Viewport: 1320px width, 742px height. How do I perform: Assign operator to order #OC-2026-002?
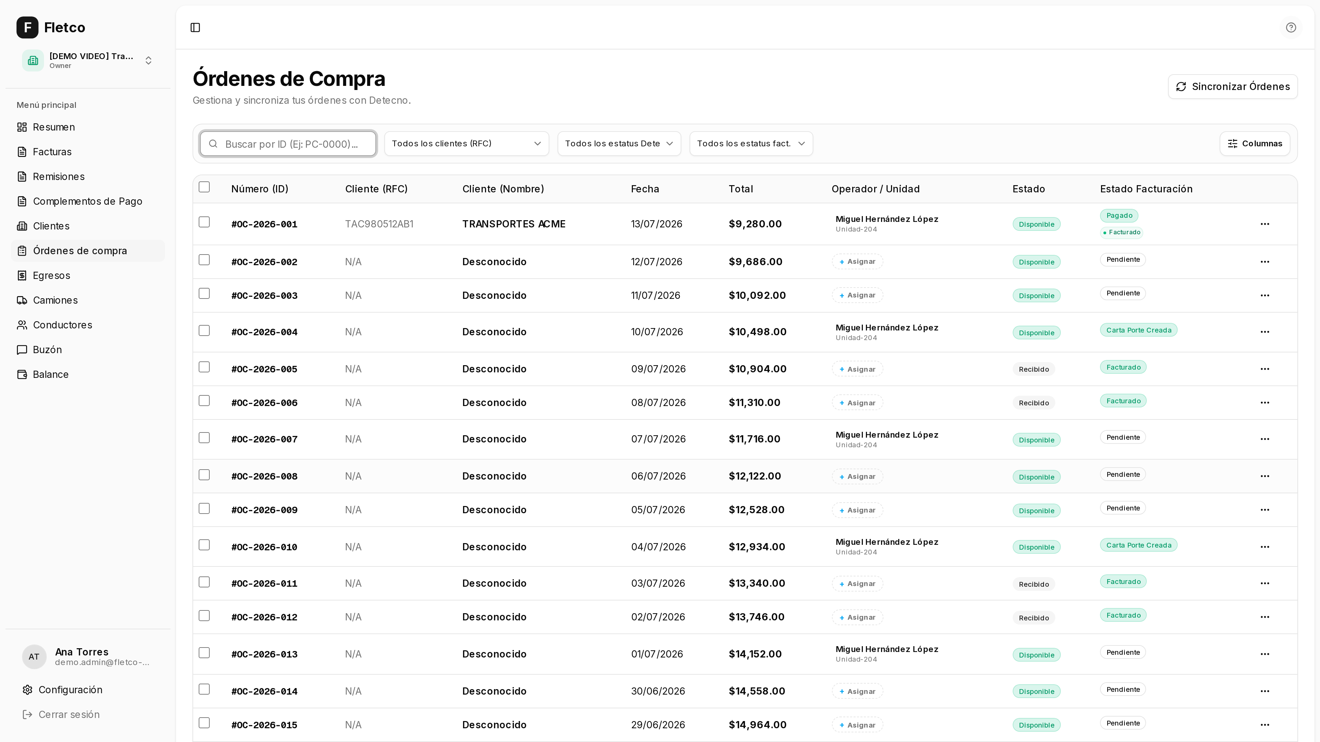click(857, 262)
